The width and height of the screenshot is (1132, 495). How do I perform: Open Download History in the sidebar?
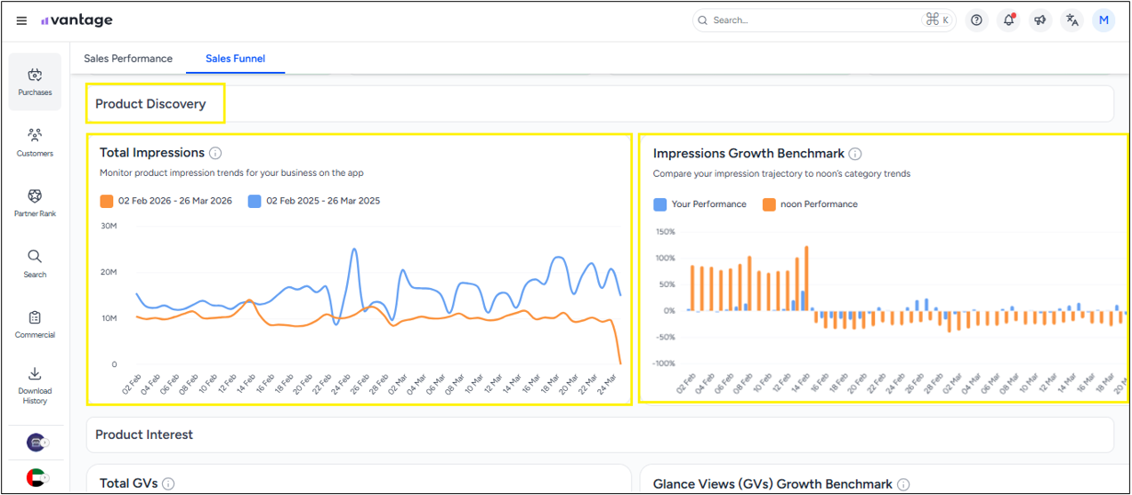35,384
